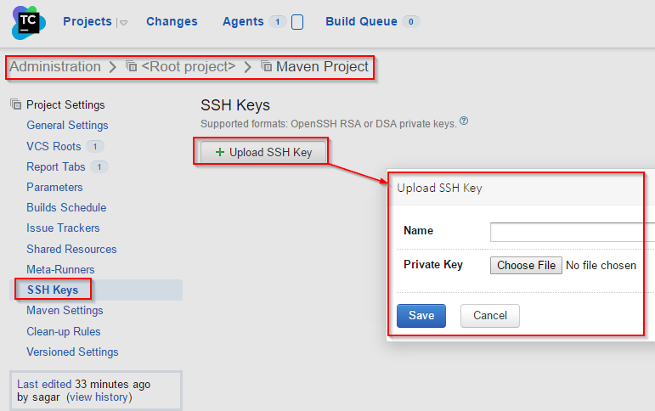Open Shared Resources
This screenshot has width=655, height=411.
pyautogui.click(x=71, y=249)
